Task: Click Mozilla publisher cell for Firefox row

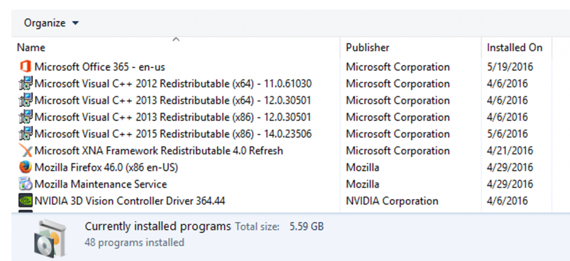Action: pyautogui.click(x=362, y=167)
